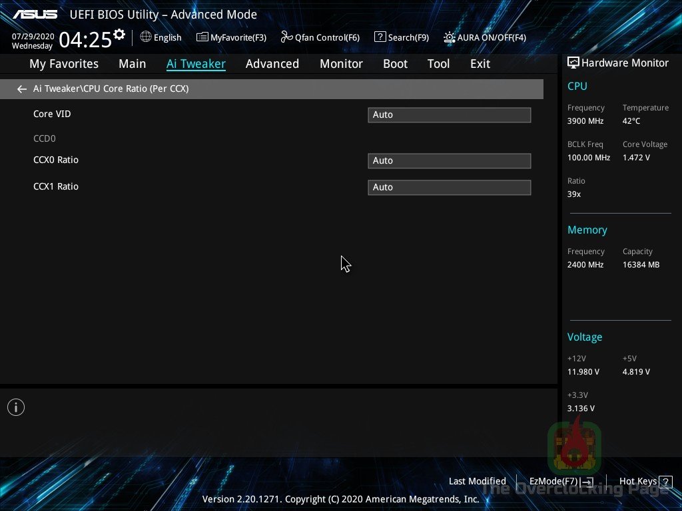Click Last Modified to view changes
This screenshot has width=682, height=511.
(x=478, y=481)
